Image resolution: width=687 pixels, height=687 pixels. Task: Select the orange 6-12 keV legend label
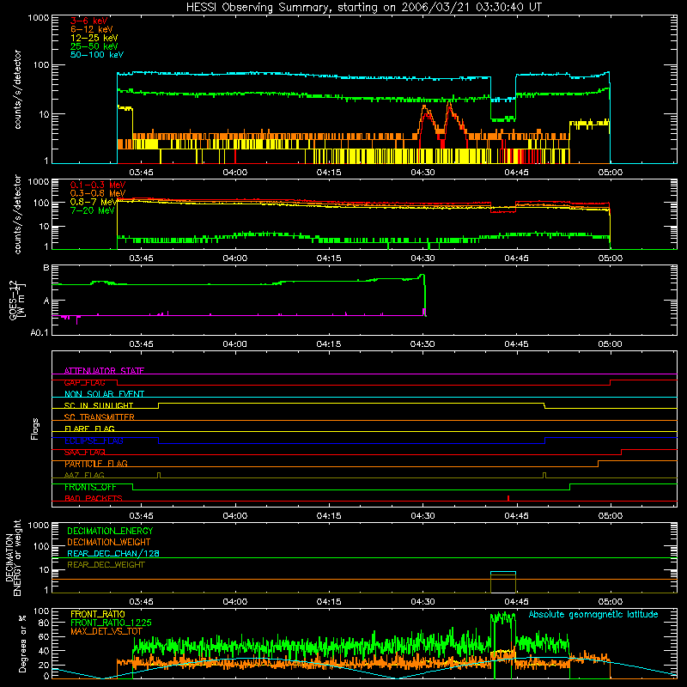92,29
